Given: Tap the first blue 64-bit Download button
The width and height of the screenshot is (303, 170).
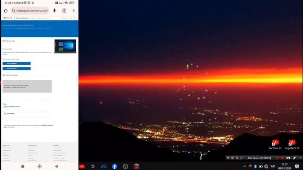Looking at the screenshot, I should point(17,63).
